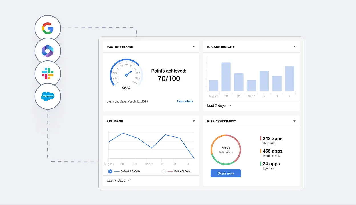The height and width of the screenshot is (205, 356).
Task: Expand the Posture Score panel dropdown
Action: point(194,46)
